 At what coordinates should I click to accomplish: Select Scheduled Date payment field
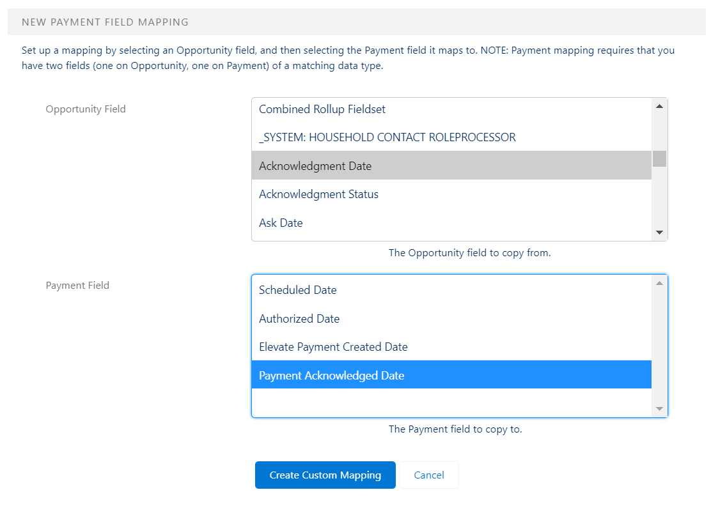pyautogui.click(x=297, y=290)
